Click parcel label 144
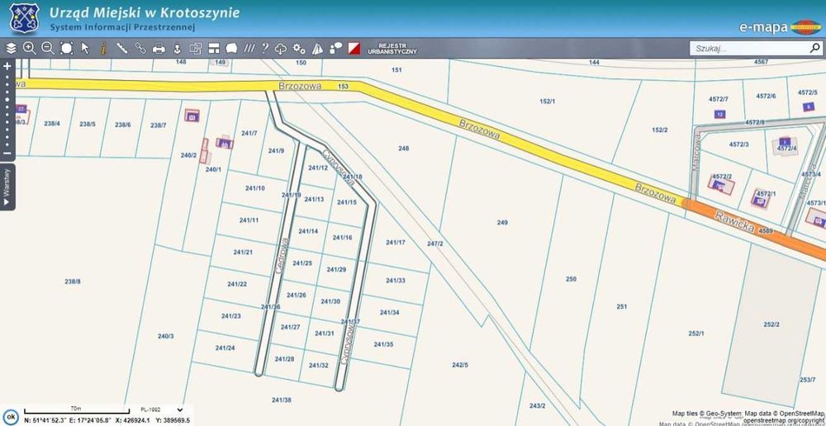This screenshot has height=426, width=826. pyautogui.click(x=594, y=62)
